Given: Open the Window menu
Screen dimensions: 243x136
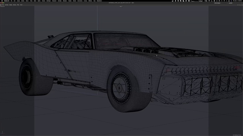Looking at the screenshot, I should [x=90, y=1].
